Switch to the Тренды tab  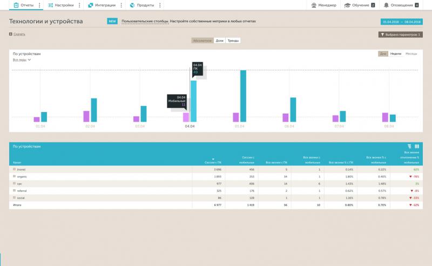coord(233,41)
